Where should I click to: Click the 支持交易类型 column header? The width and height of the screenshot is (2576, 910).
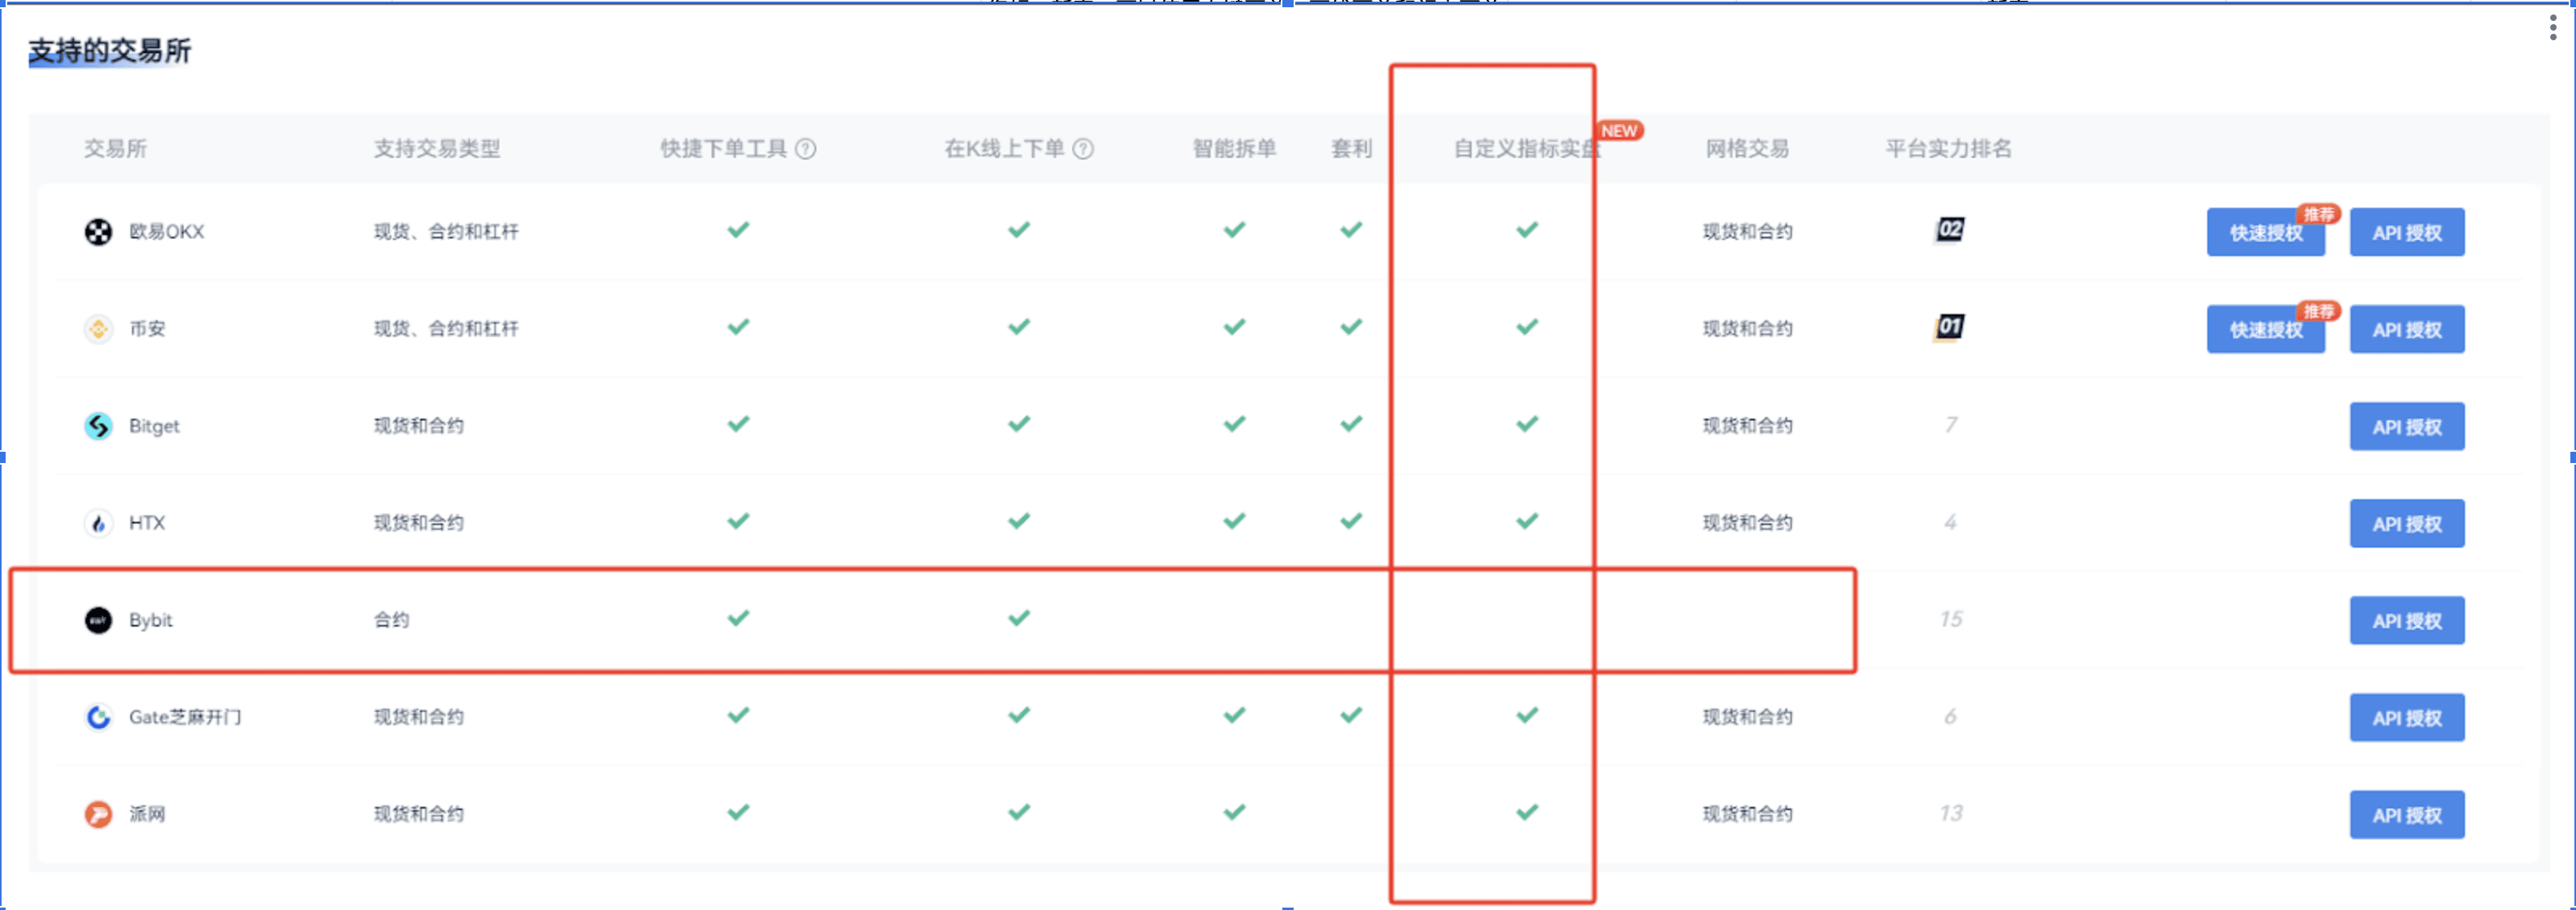[x=437, y=149]
